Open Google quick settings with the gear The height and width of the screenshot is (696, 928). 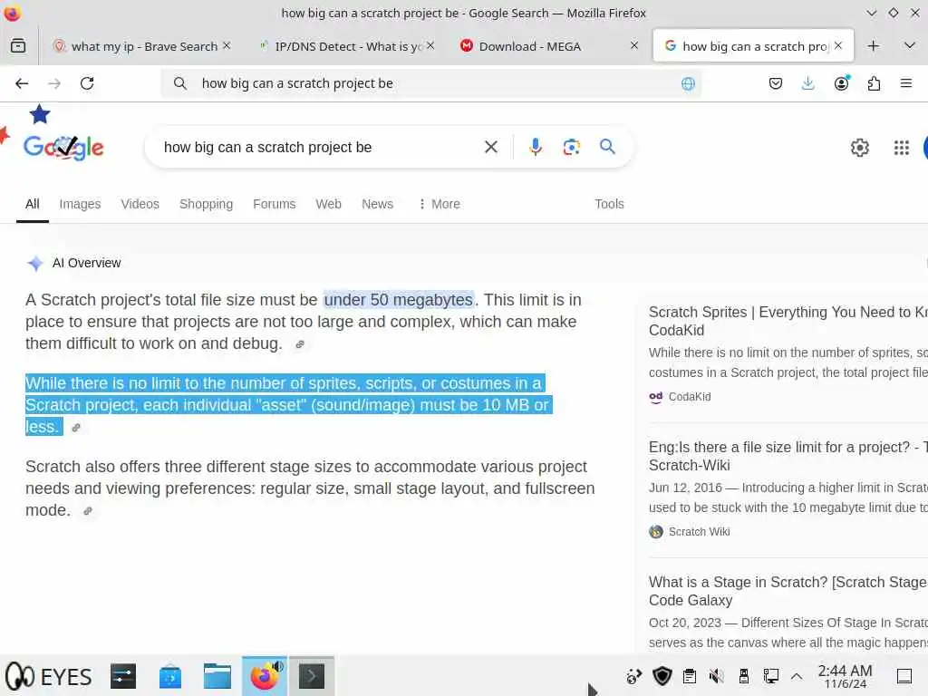tap(859, 147)
